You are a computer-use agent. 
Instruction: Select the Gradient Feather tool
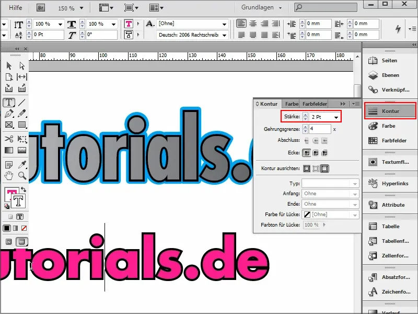[22, 150]
